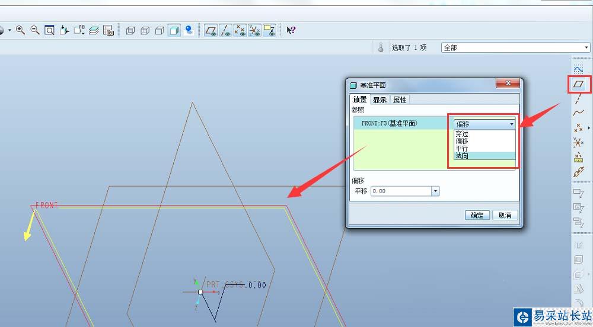
Task: Click the shell tool icon
Action: (578, 260)
